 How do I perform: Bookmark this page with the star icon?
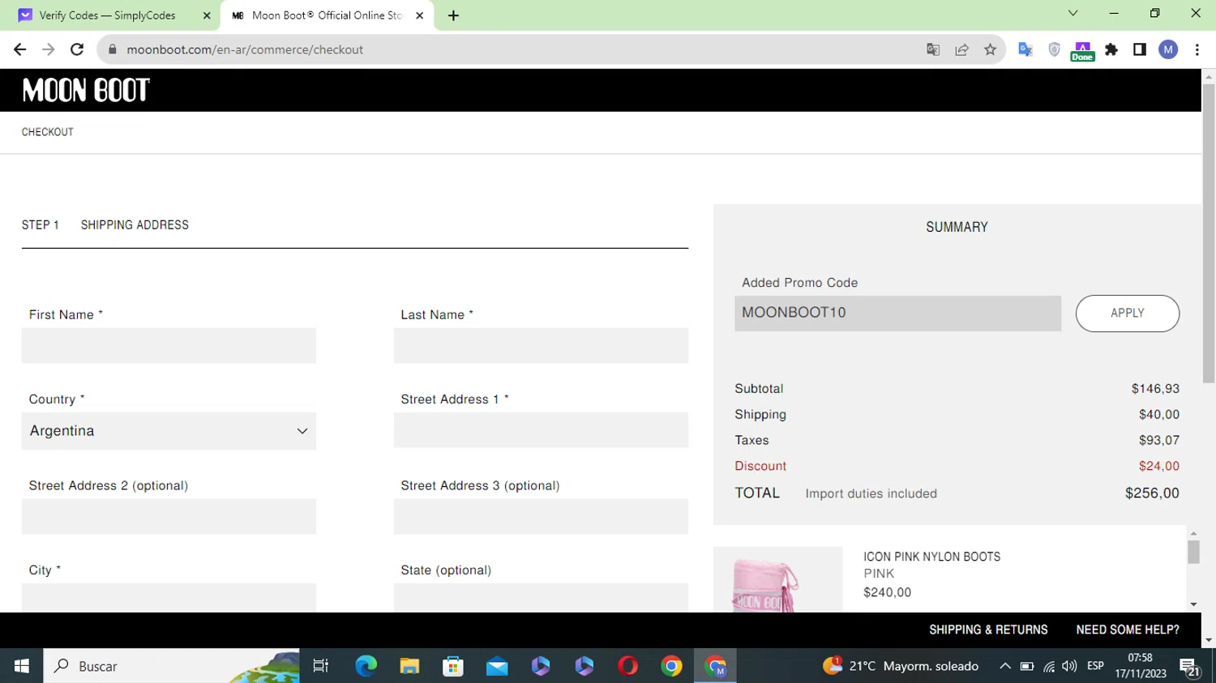[x=990, y=49]
